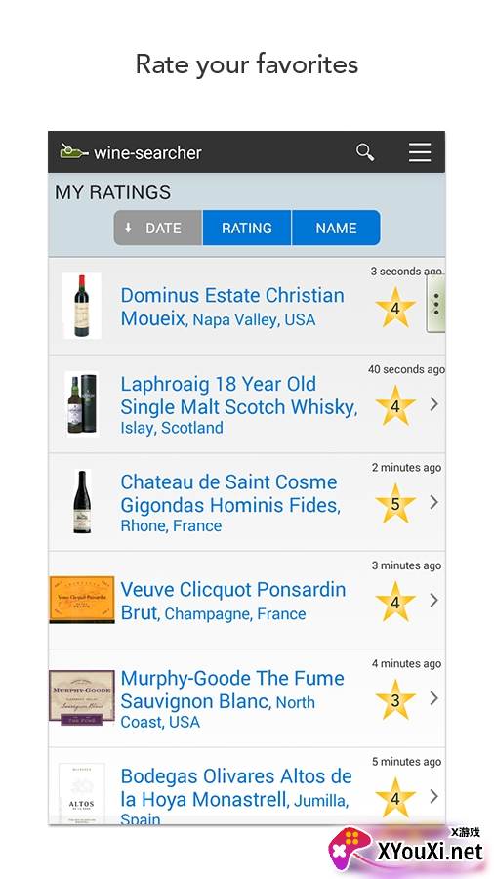
Task: Sort ratings by DATE
Action: (x=158, y=229)
